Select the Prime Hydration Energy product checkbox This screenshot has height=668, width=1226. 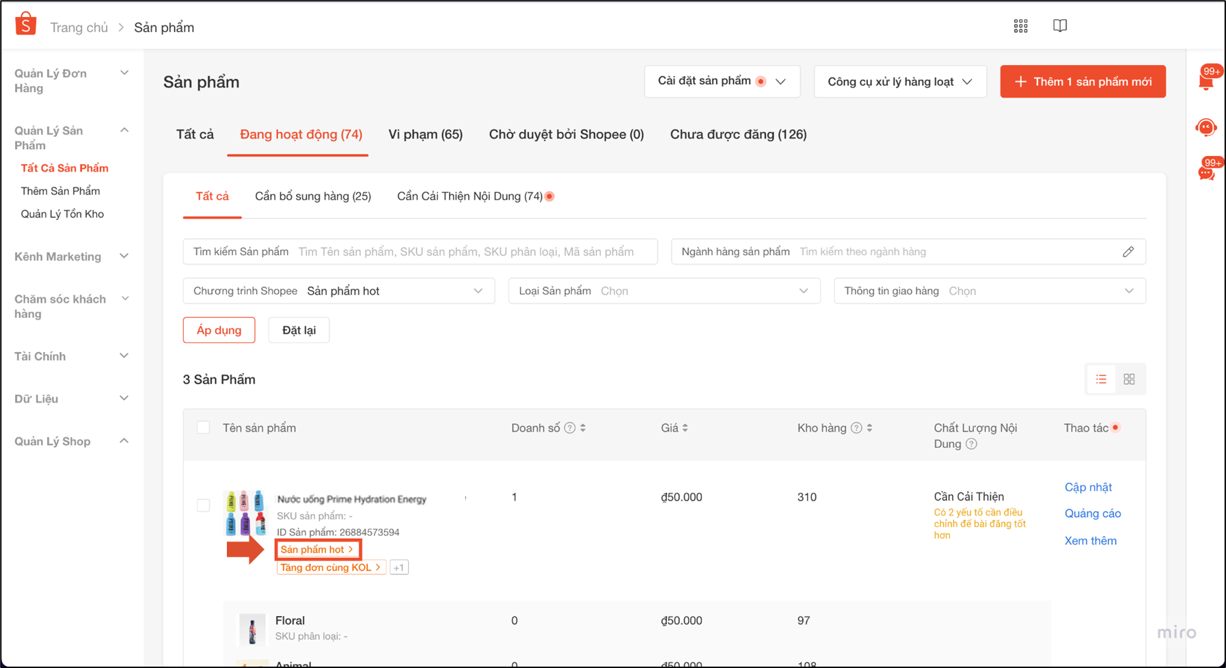pyautogui.click(x=204, y=505)
